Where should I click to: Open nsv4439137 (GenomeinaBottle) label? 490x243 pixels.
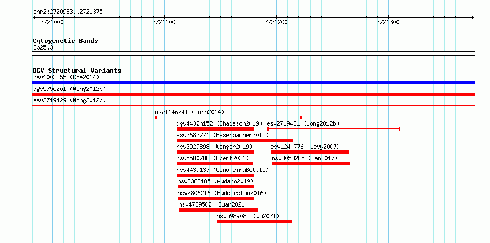(x=222, y=170)
